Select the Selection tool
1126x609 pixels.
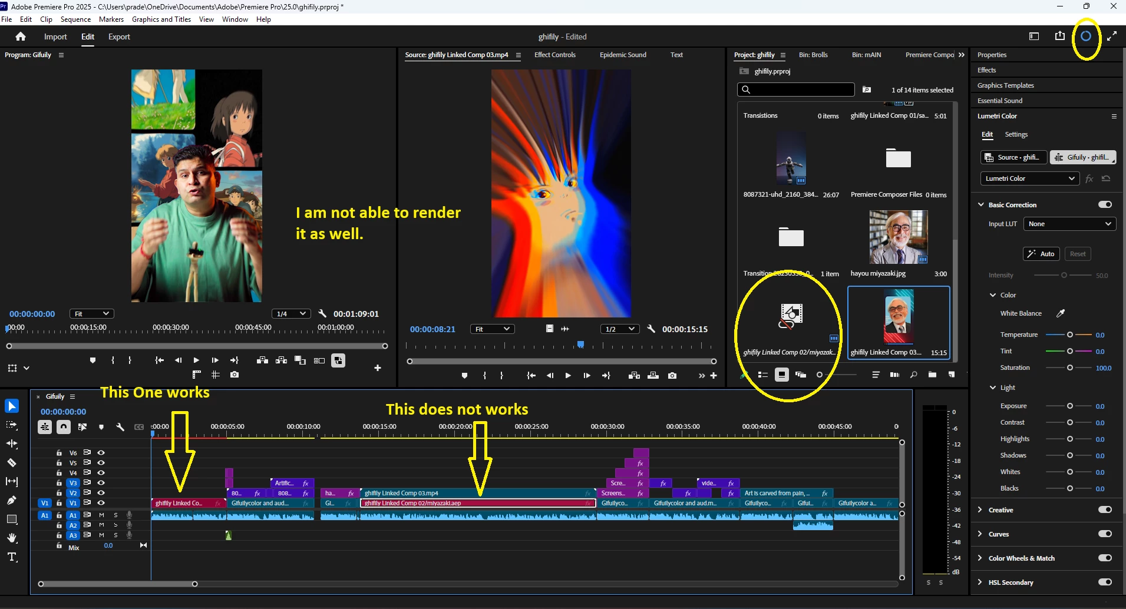12,406
